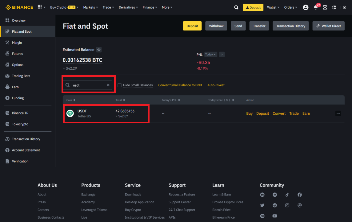
Task: Focus the usdt coin search field
Action: (x=88, y=85)
